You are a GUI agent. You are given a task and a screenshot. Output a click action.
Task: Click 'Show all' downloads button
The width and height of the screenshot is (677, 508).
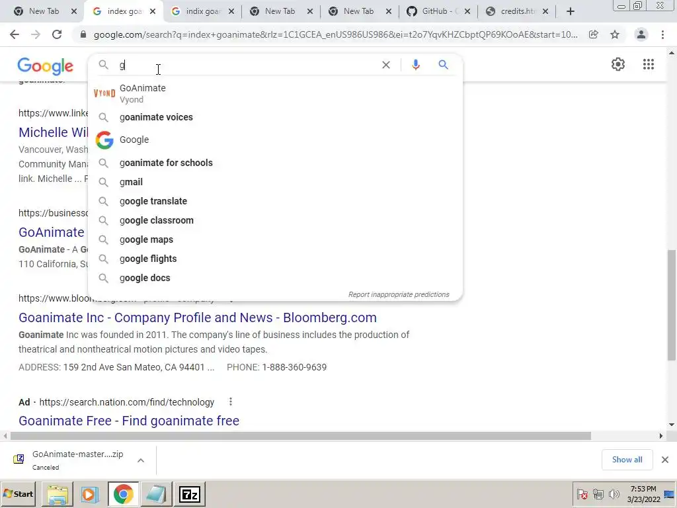point(627,460)
